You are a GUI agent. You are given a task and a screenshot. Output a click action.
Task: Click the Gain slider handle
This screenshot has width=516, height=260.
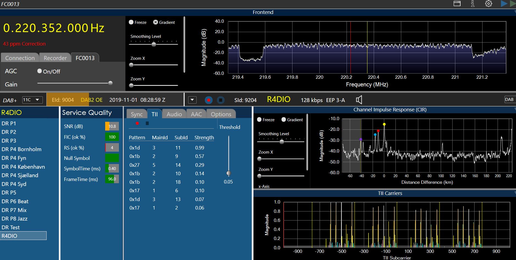point(110,83)
